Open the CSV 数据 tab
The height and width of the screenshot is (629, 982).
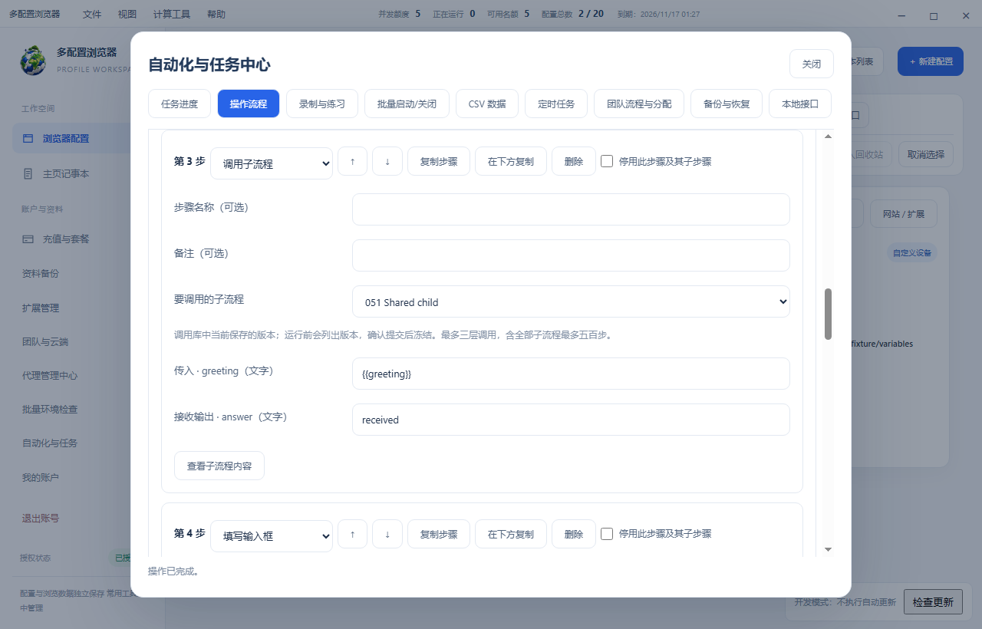tap(487, 104)
